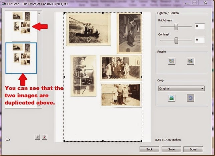Image resolution: width=215 pixels, height=156 pixels.
Task: Click the blue undo crop icon
Action: (x=190, y=98)
